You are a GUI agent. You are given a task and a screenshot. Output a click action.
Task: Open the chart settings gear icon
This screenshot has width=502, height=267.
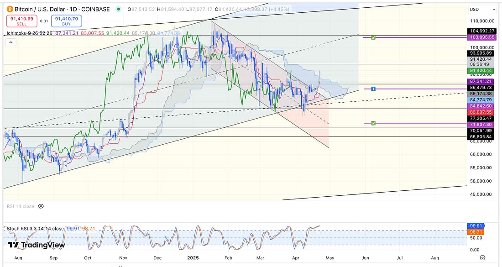click(x=482, y=258)
